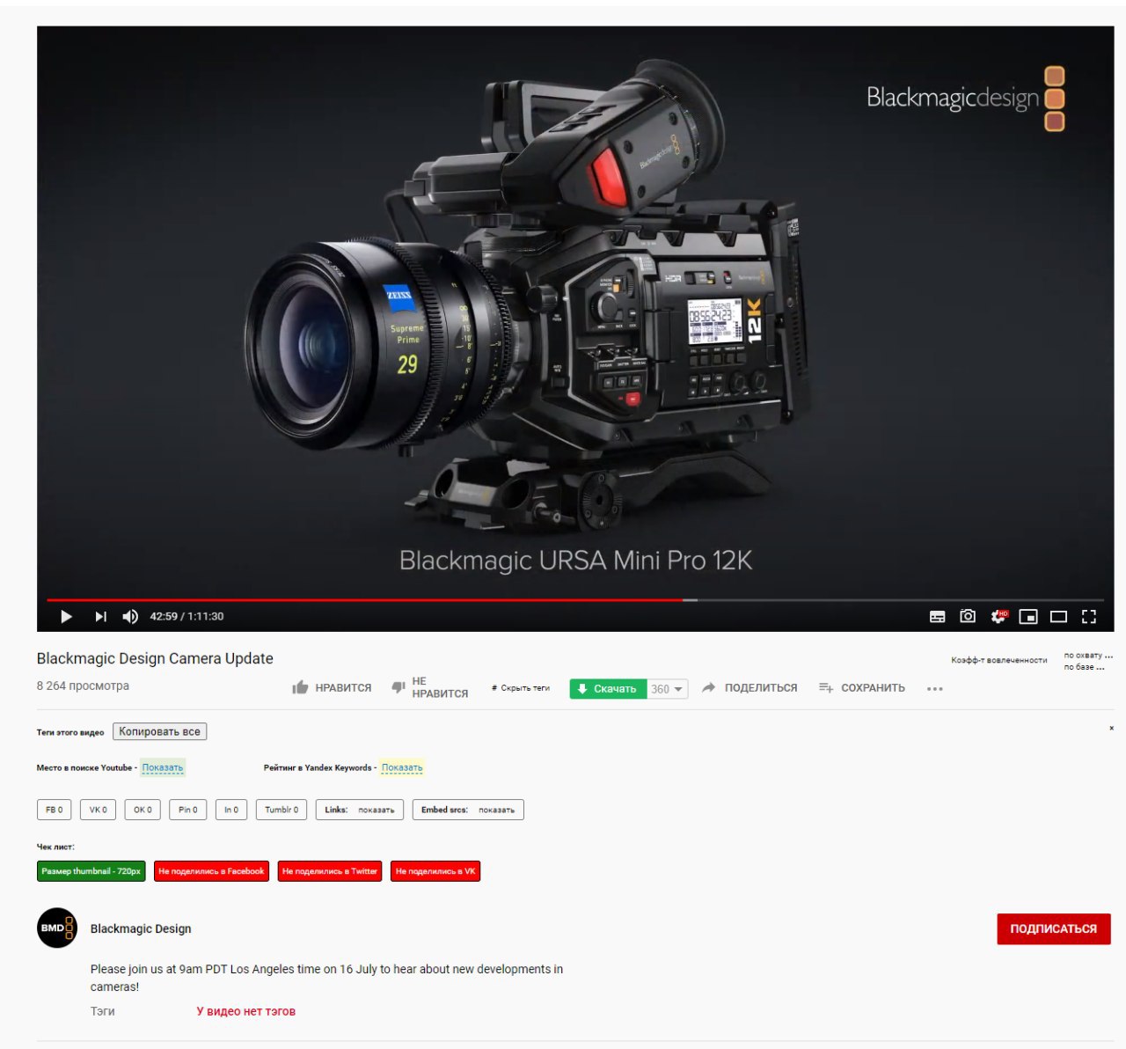Open the Blackmagic Design channel avatar
1126x1049 pixels.
pos(57,928)
